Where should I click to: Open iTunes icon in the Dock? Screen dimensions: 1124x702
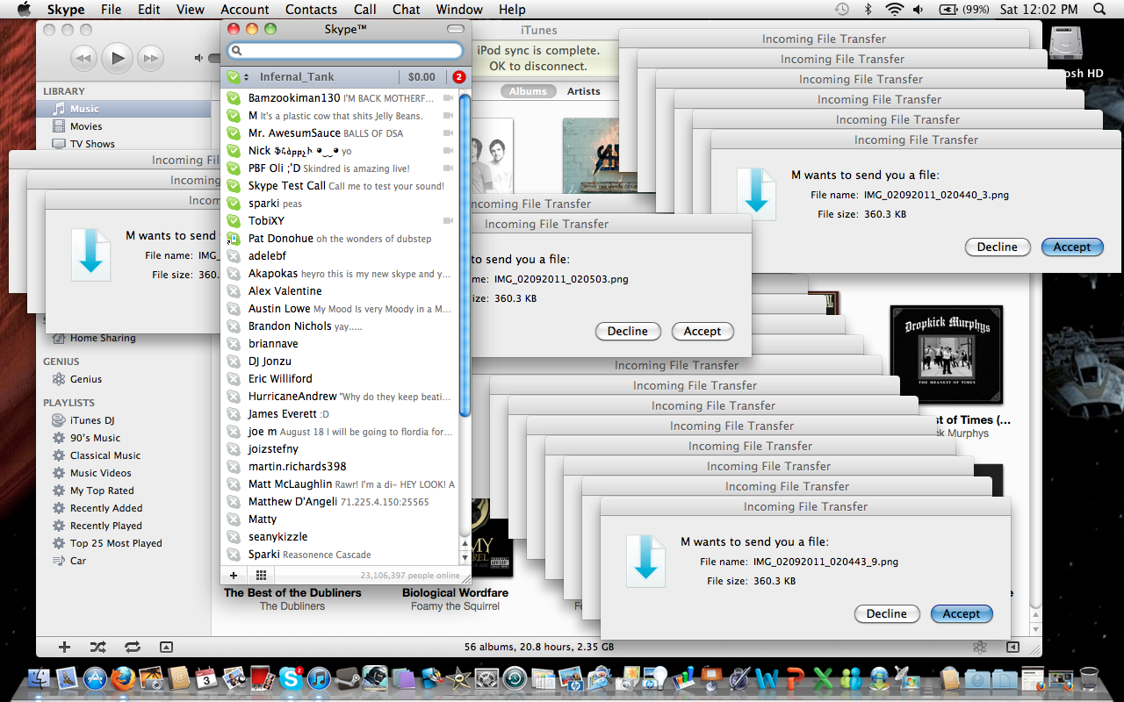pyautogui.click(x=318, y=678)
